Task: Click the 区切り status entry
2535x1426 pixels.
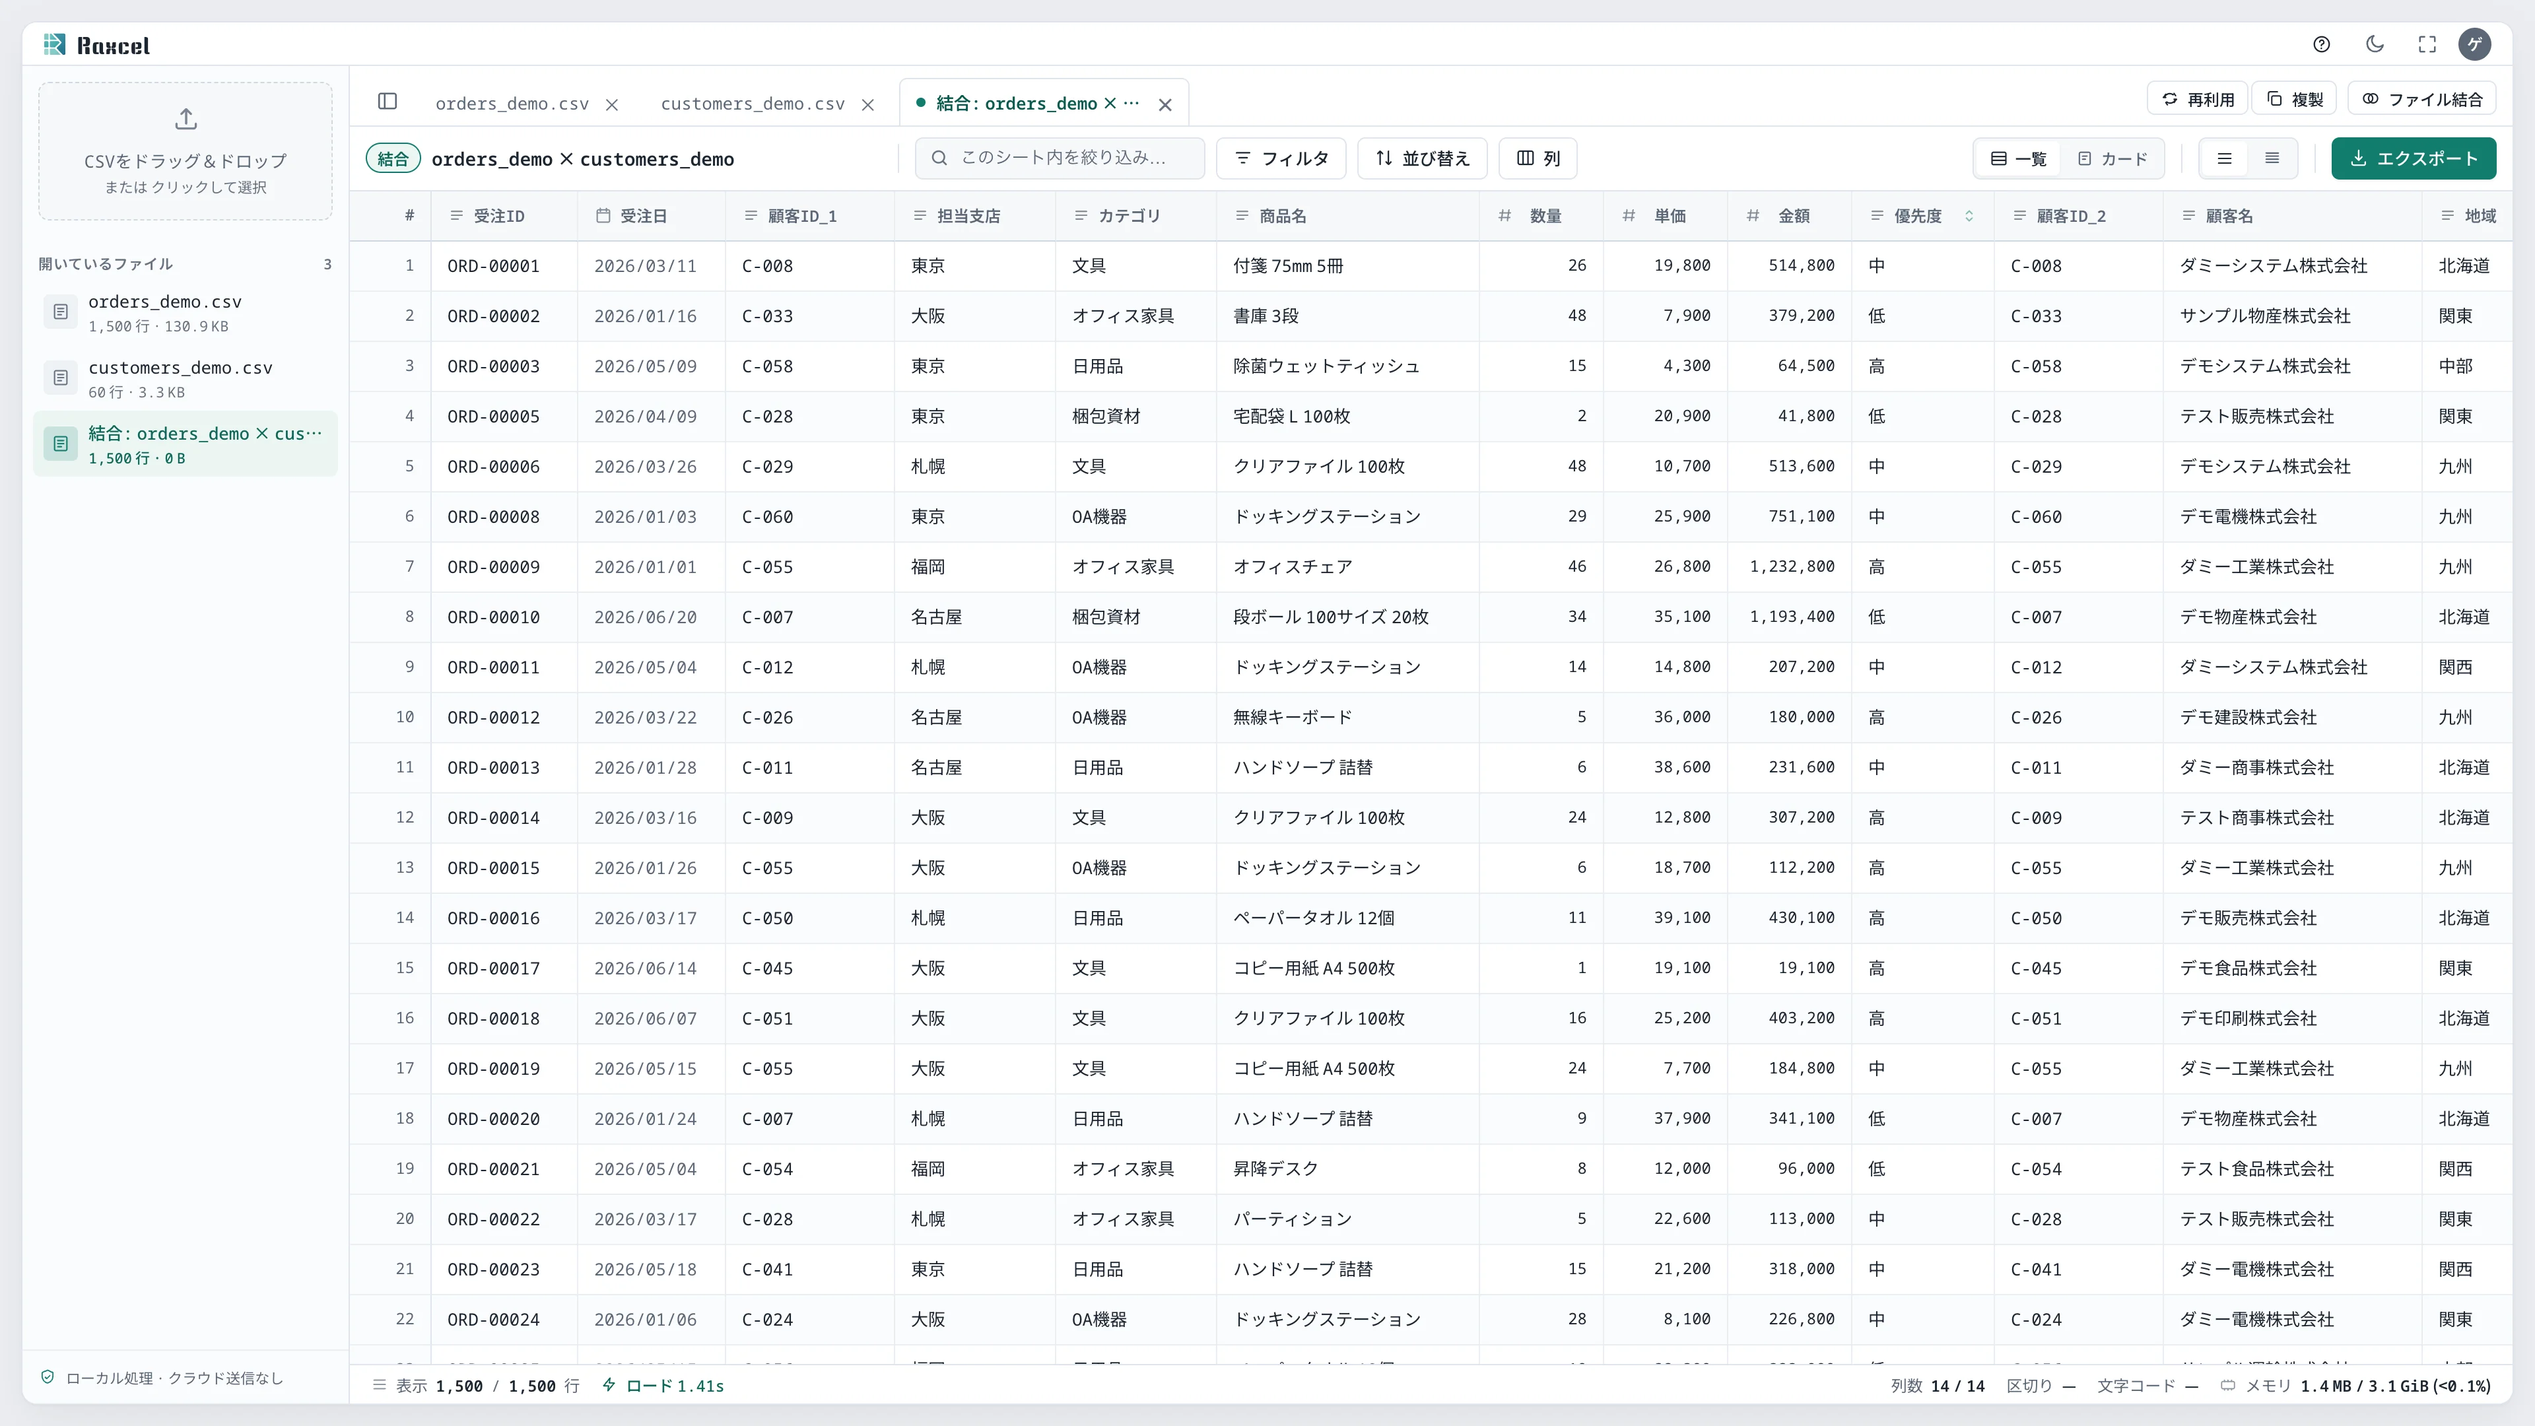Action: (x=2041, y=1386)
